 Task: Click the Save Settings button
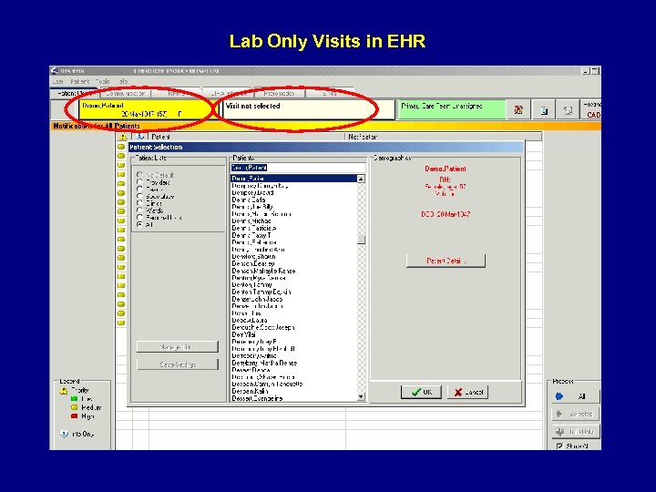pos(178,364)
